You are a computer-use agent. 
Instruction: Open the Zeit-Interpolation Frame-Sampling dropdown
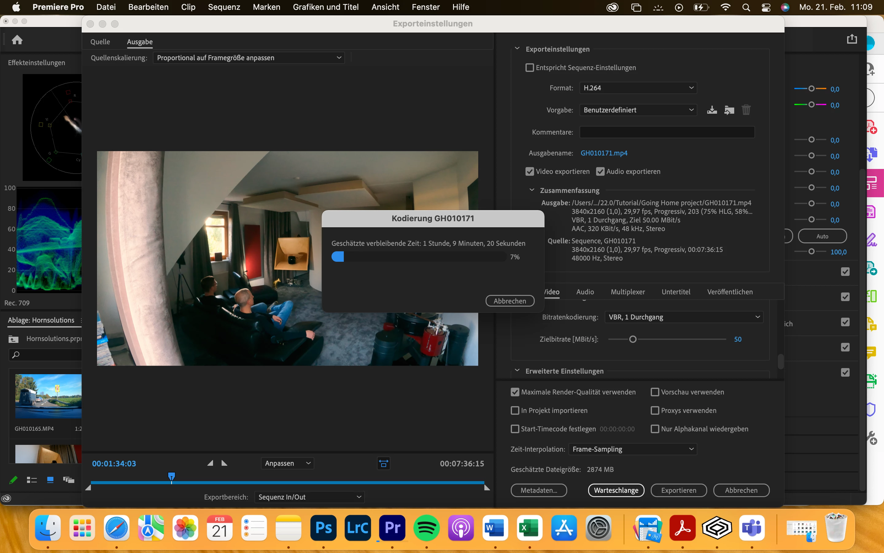632,449
